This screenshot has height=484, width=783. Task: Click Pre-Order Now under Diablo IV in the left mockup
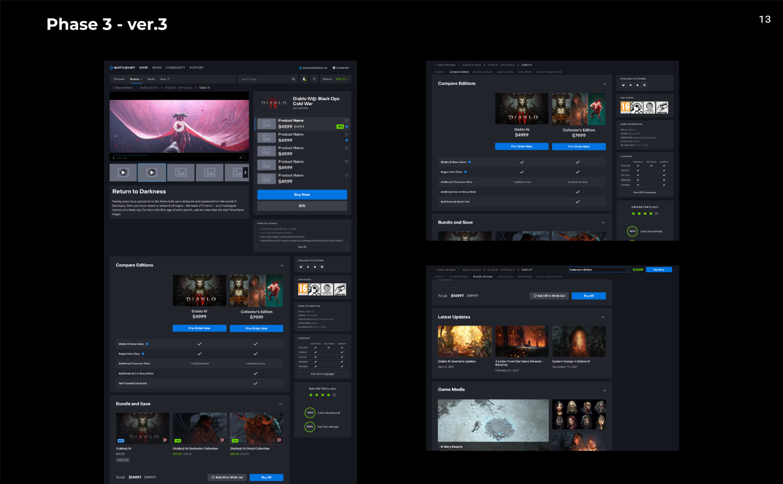click(199, 328)
